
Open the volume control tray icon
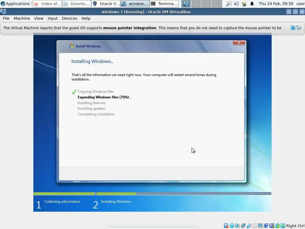pyautogui.click(x=236, y=4)
